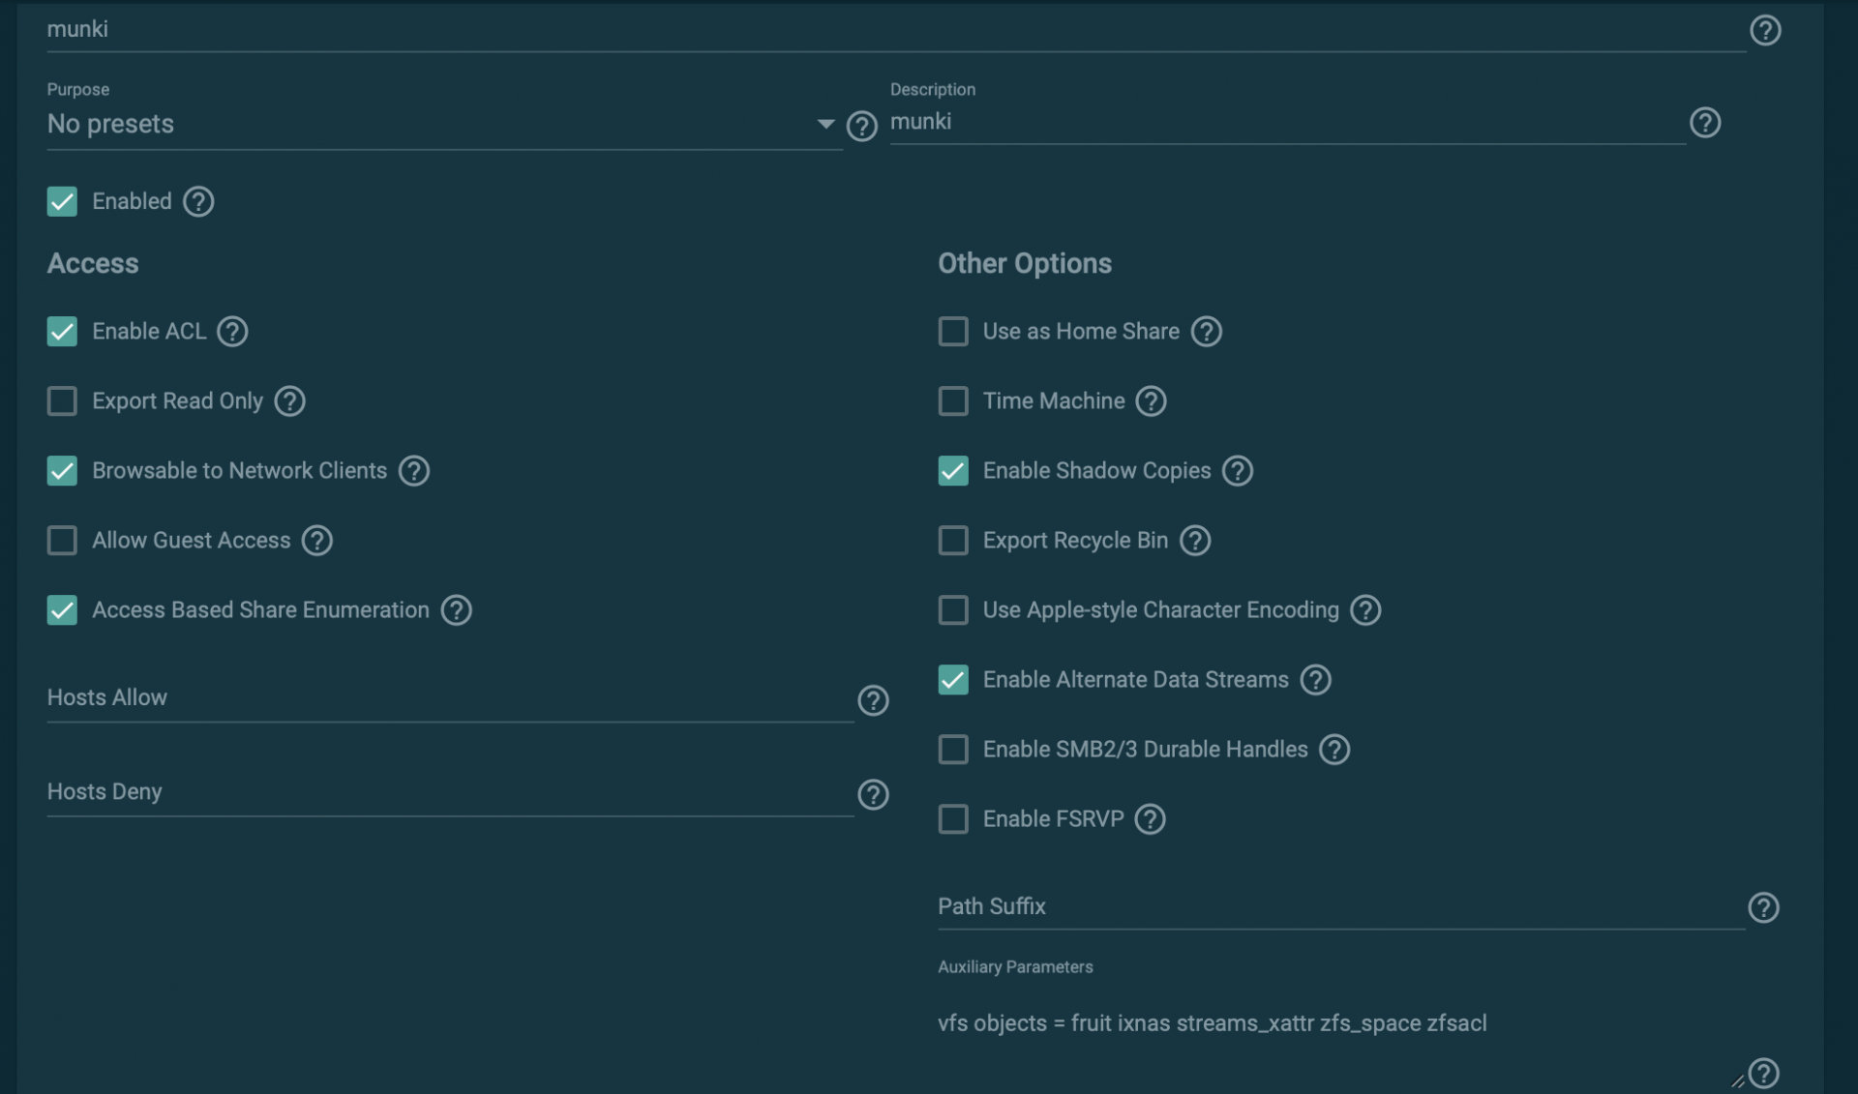The width and height of the screenshot is (1858, 1094).
Task: Show help for Export Recycle Bin
Action: 1195,540
